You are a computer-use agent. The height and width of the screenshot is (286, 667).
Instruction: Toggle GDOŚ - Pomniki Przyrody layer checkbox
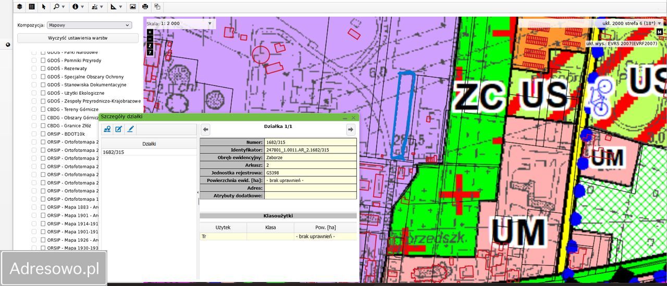click(43, 60)
